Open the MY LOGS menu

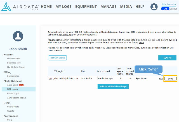pos(63,7)
